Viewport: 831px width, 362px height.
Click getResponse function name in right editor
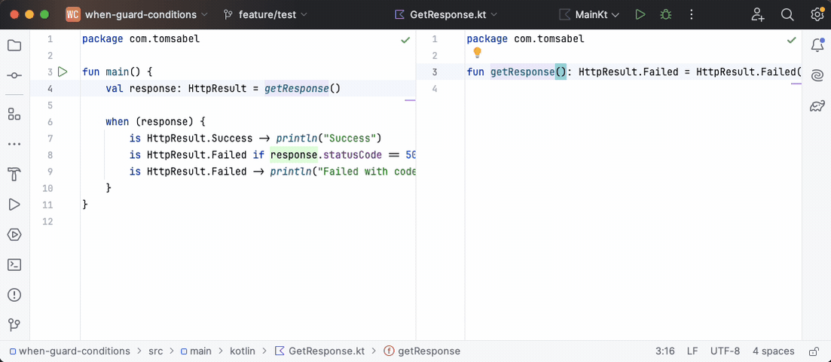tap(523, 71)
